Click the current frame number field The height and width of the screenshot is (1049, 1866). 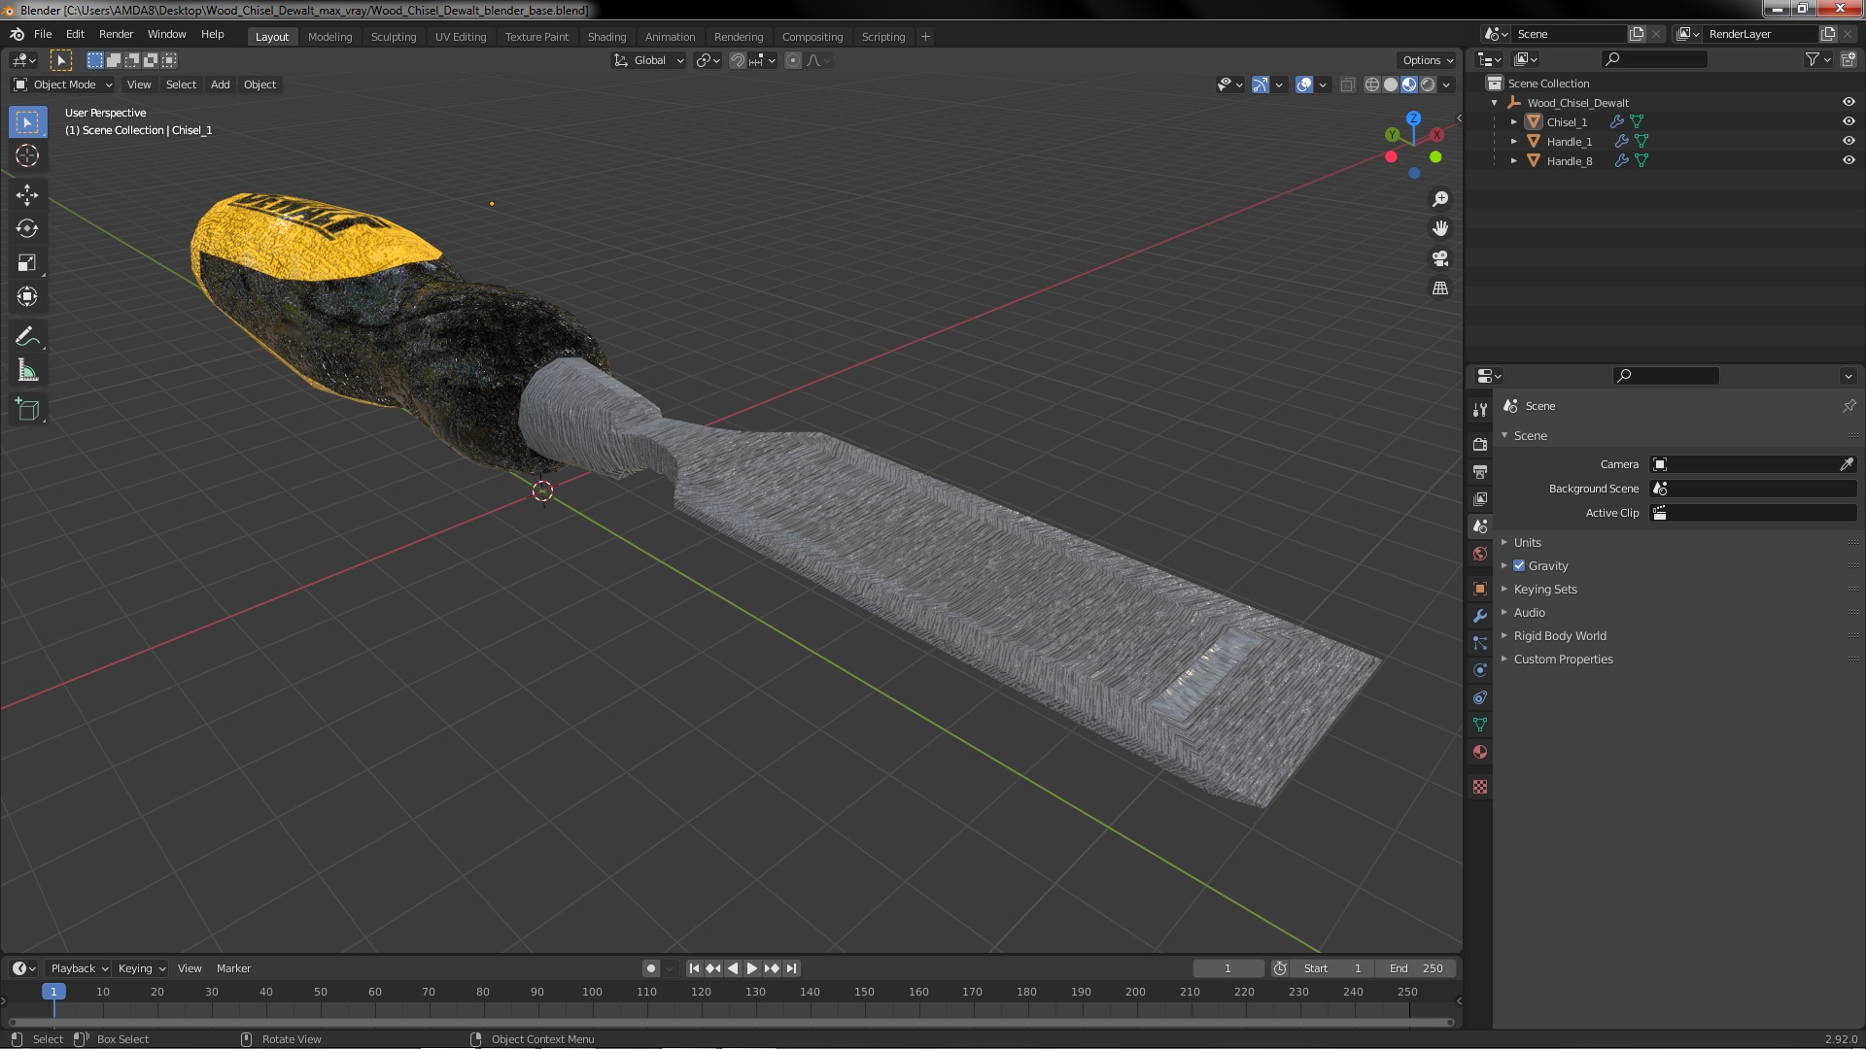point(1227,968)
